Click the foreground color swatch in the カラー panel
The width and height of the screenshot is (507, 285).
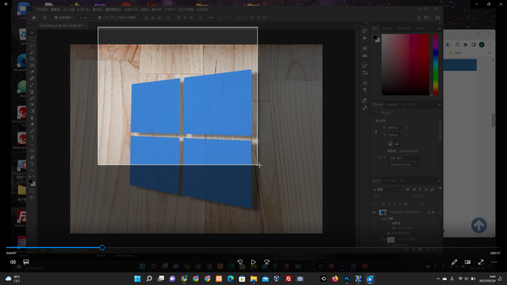click(375, 38)
